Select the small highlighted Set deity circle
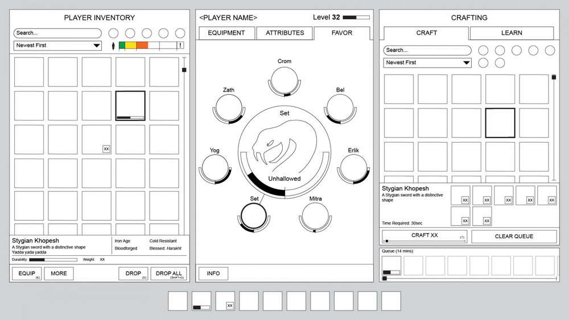 coord(254,216)
